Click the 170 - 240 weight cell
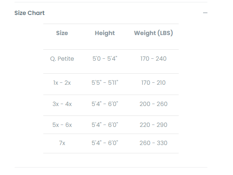This screenshot has width=233, height=175. [153, 59]
